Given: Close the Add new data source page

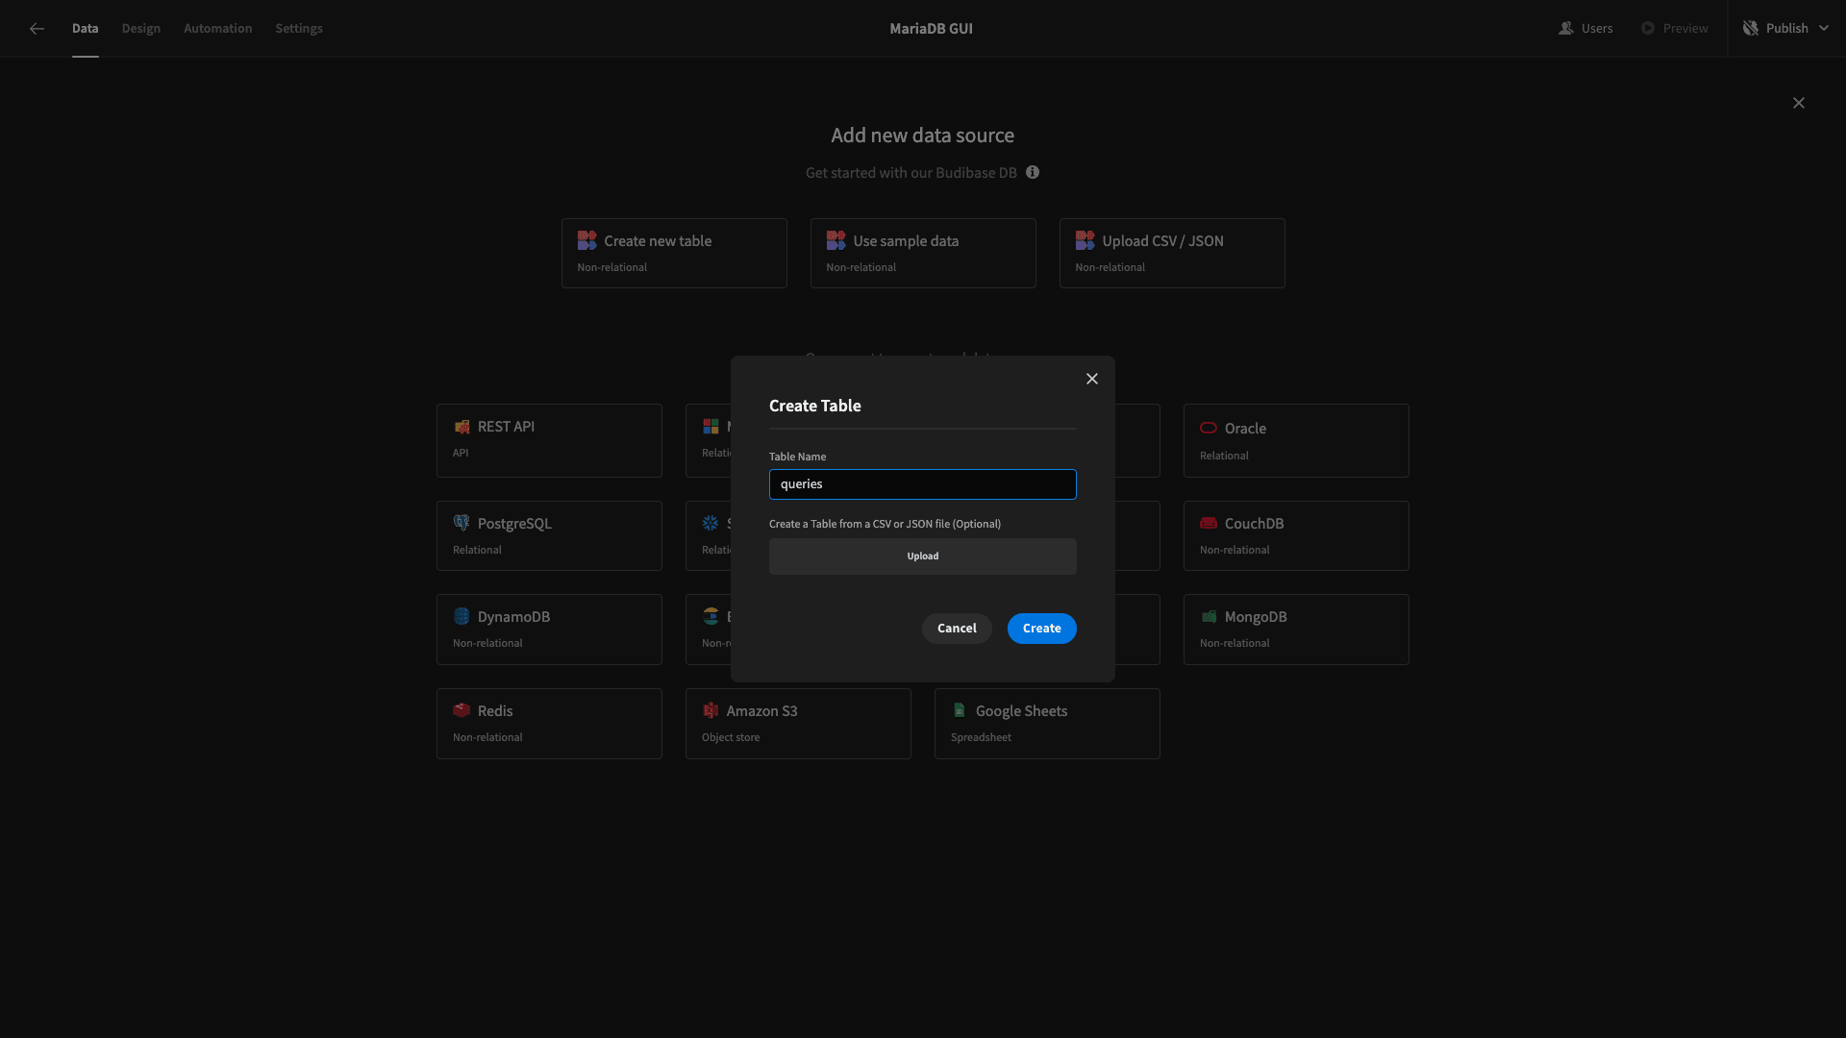Looking at the screenshot, I should (x=1798, y=103).
